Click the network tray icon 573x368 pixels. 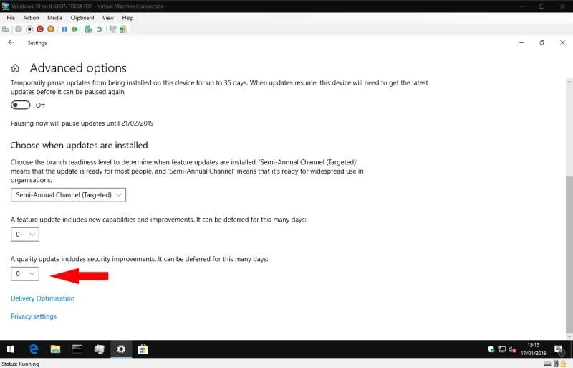(x=502, y=349)
